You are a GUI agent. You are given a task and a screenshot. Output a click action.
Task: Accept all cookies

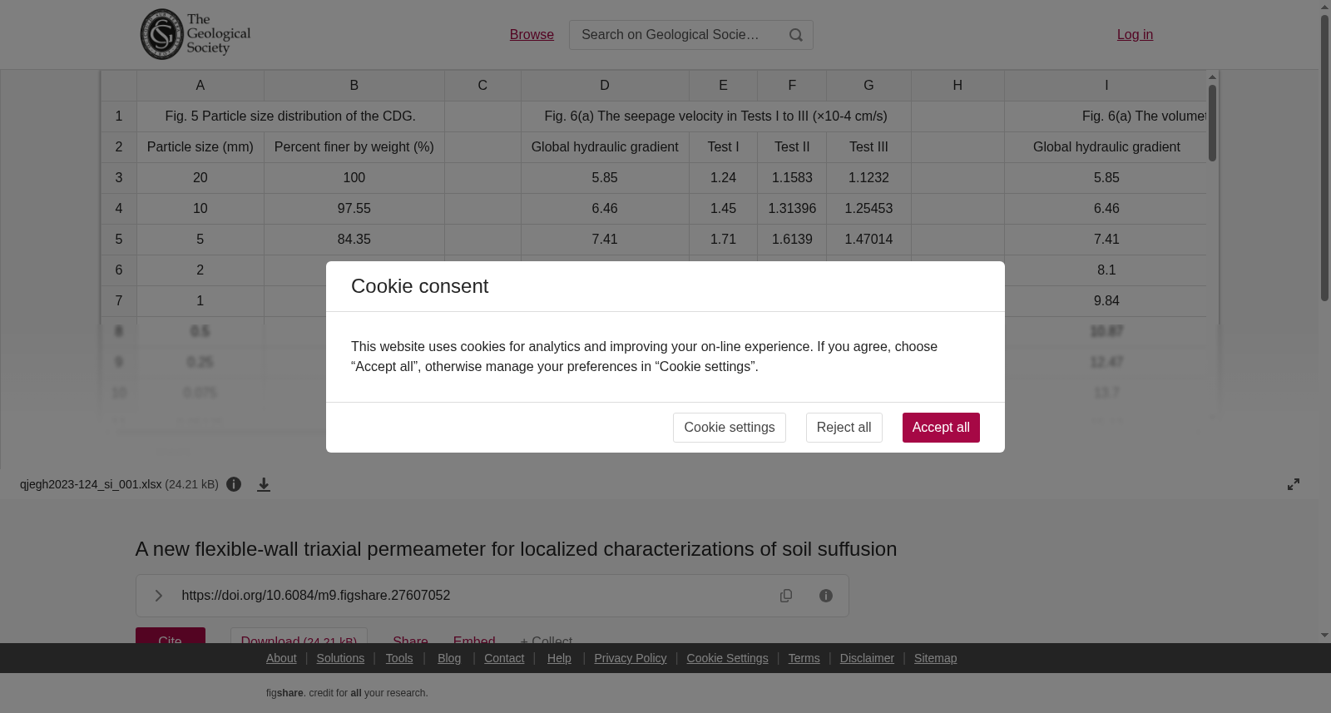tap(941, 428)
